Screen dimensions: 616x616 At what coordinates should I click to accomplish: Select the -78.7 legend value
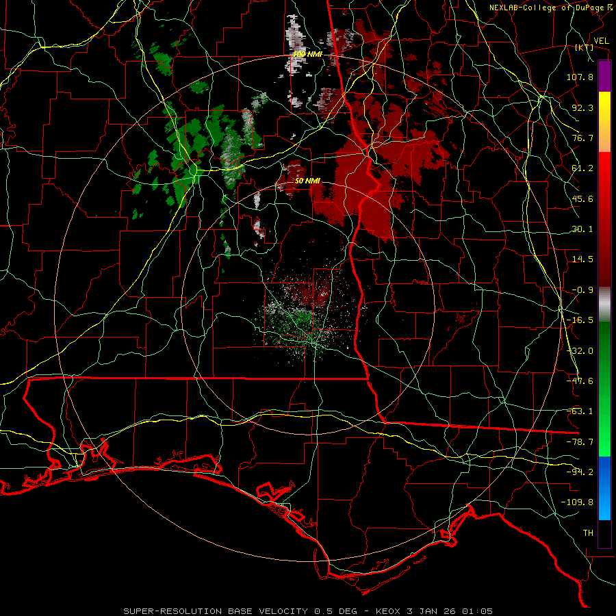point(580,442)
